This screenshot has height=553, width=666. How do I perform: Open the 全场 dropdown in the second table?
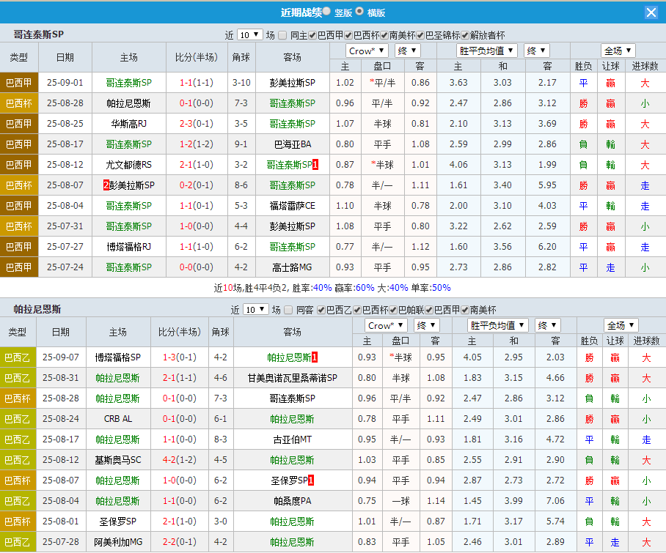pyautogui.click(x=620, y=324)
